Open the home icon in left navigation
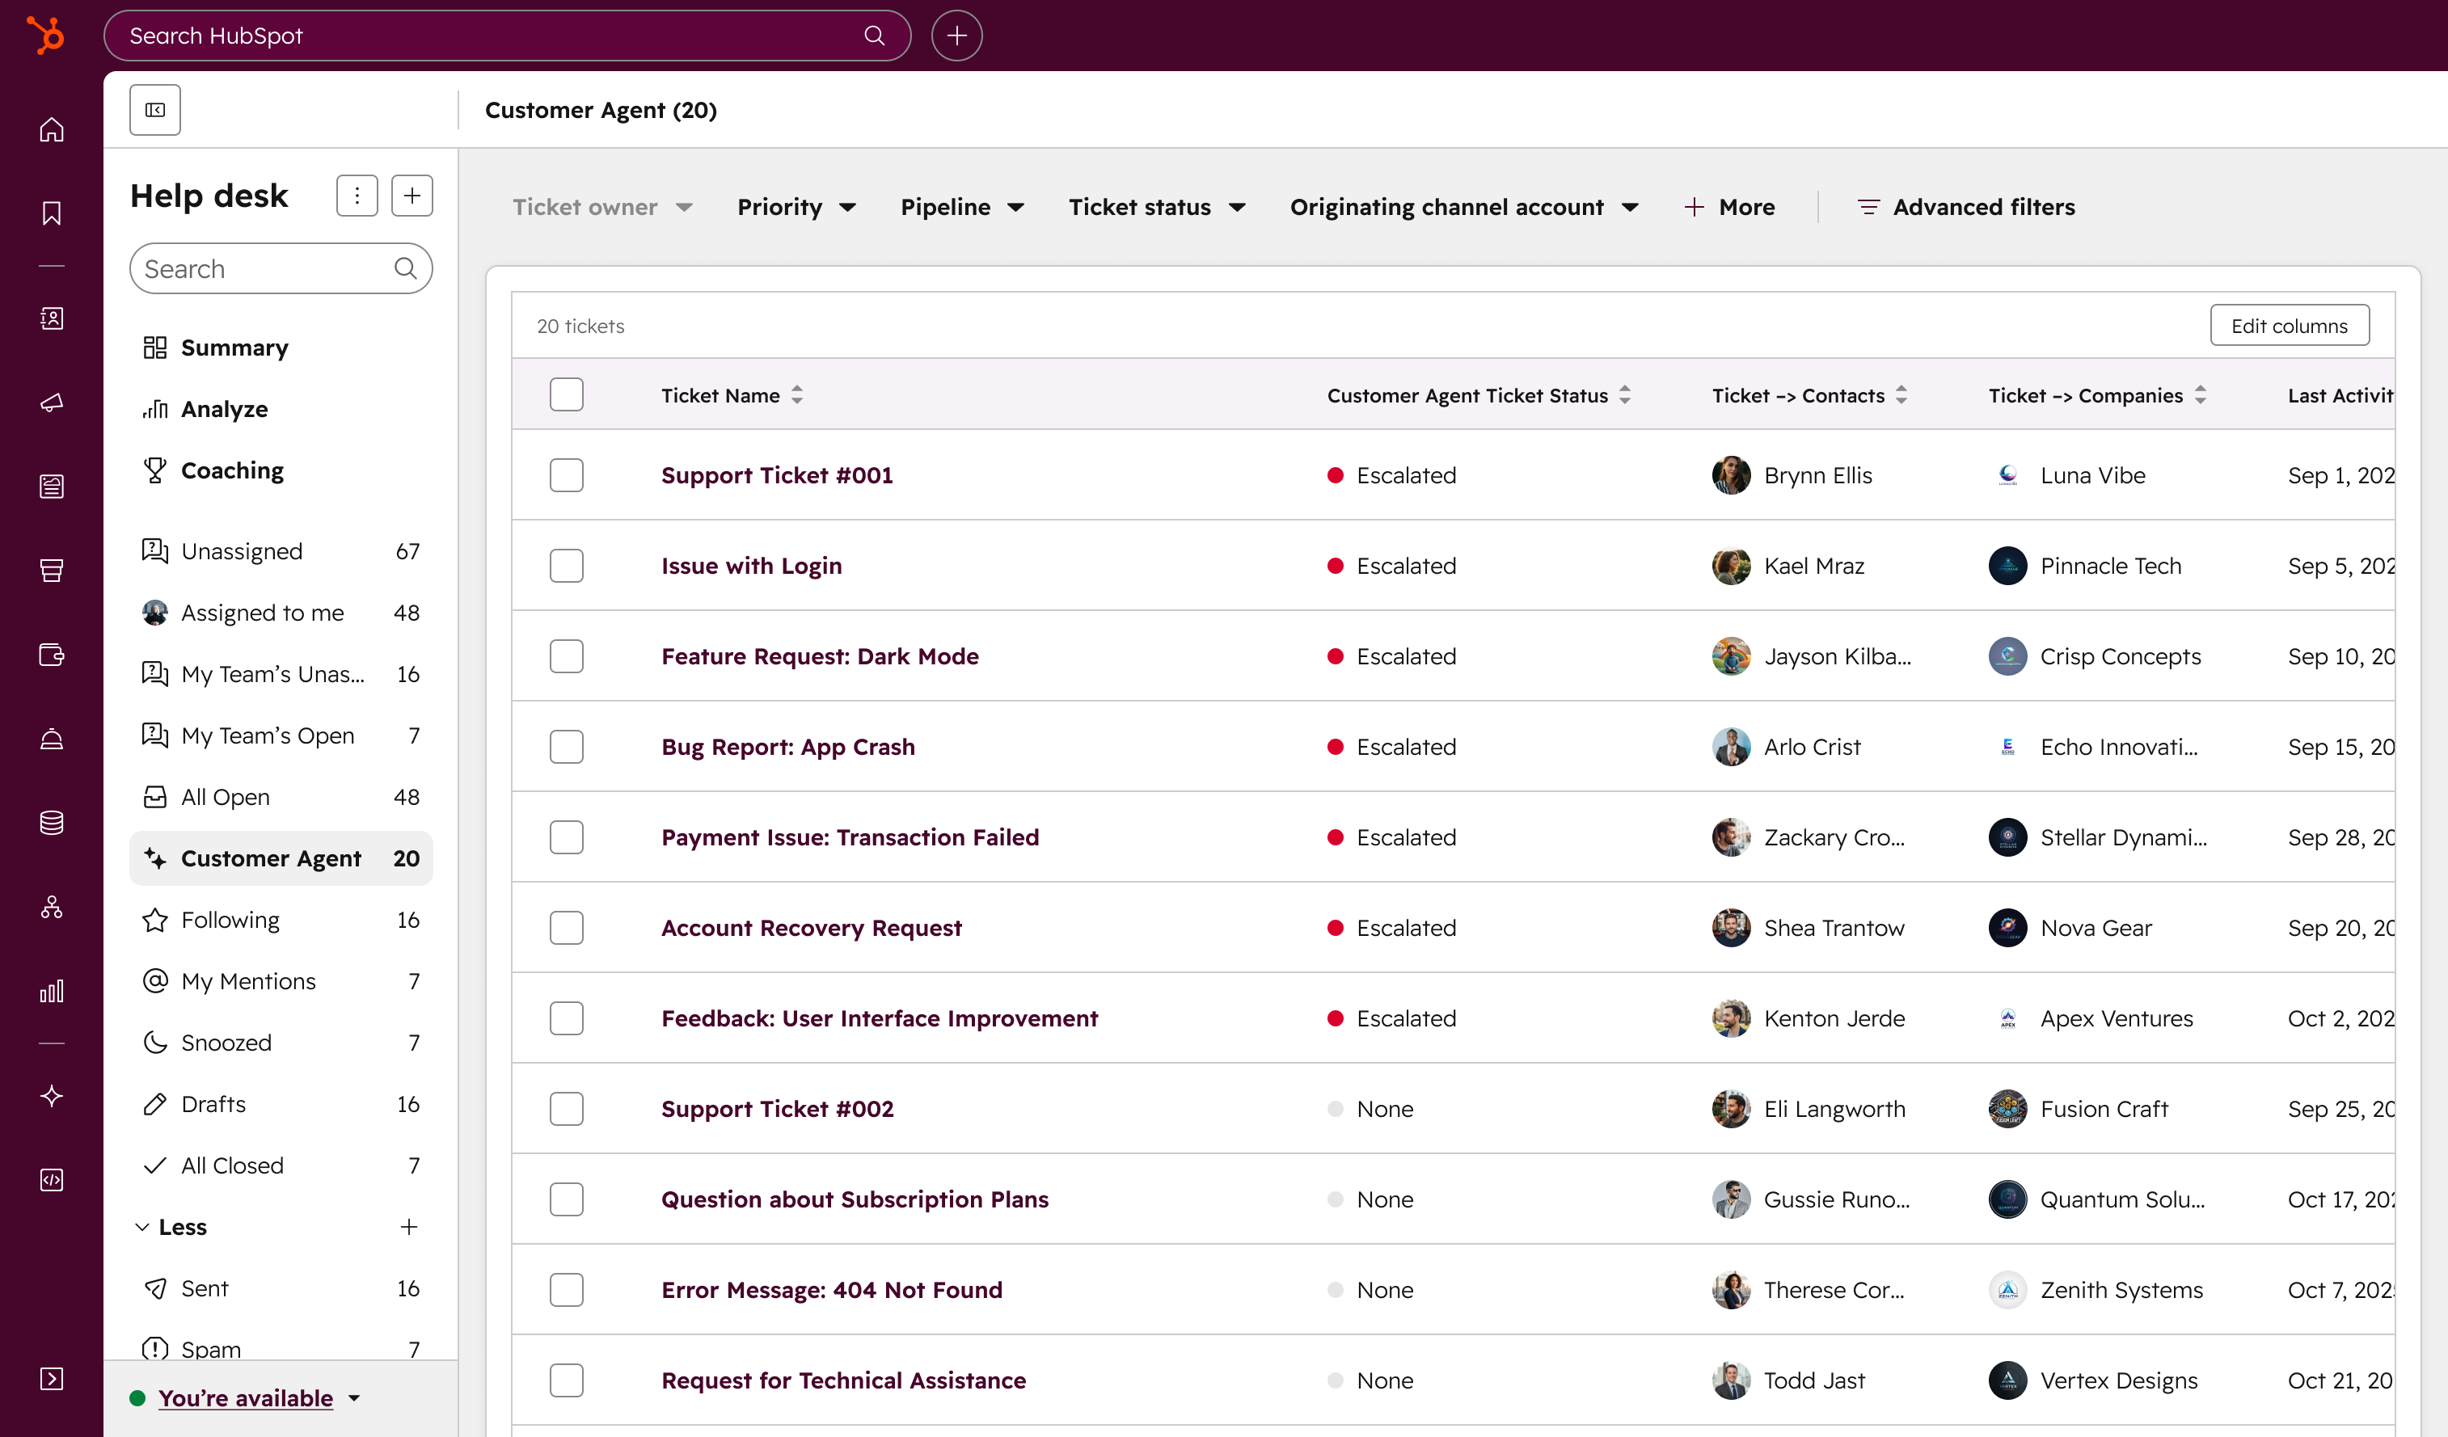 [52, 129]
